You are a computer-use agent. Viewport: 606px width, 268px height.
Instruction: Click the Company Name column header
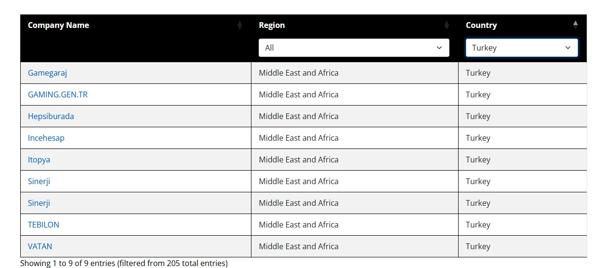coord(58,25)
